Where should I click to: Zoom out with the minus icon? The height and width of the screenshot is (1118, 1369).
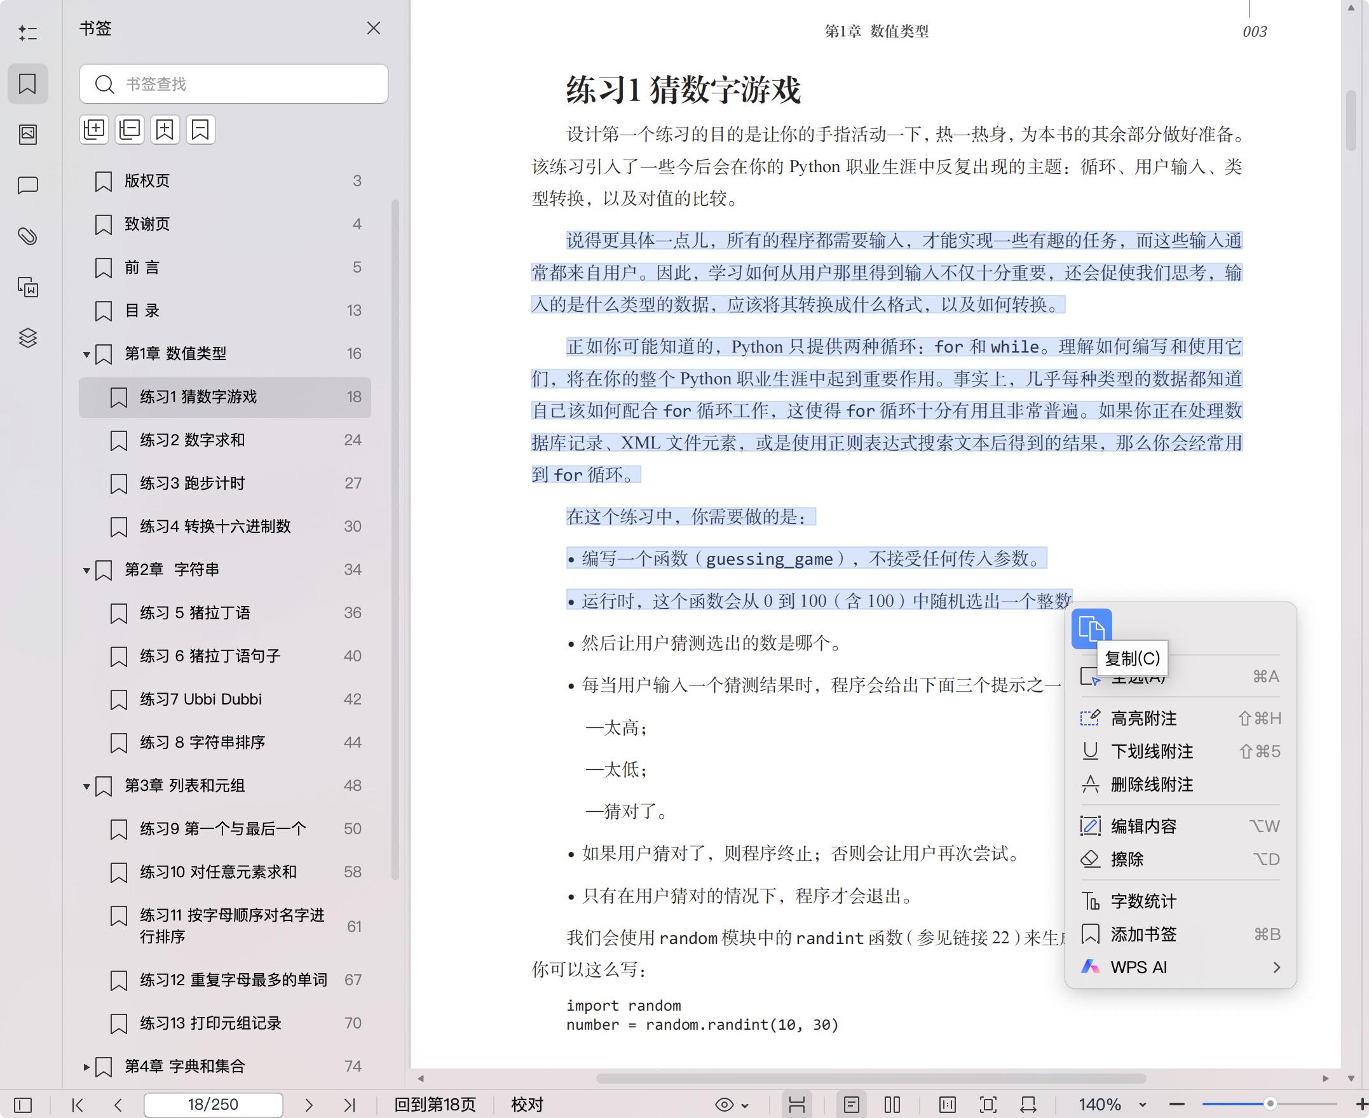coord(1177,1105)
